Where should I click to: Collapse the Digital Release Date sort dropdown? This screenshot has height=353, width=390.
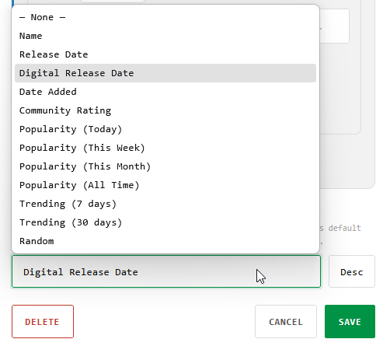pyautogui.click(x=166, y=271)
